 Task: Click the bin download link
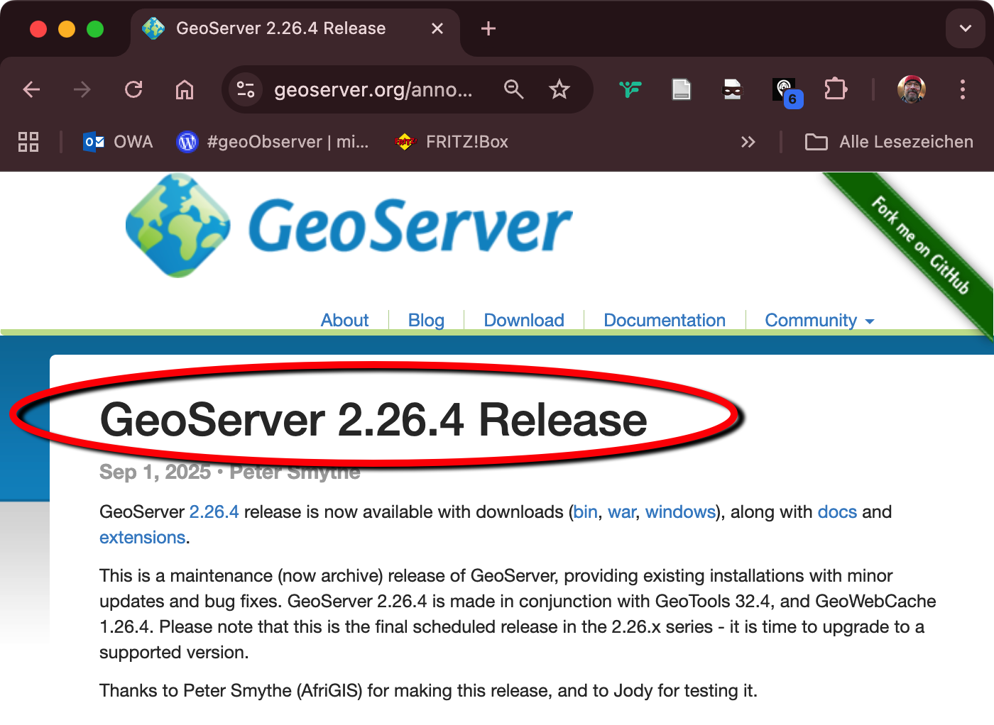pos(586,512)
